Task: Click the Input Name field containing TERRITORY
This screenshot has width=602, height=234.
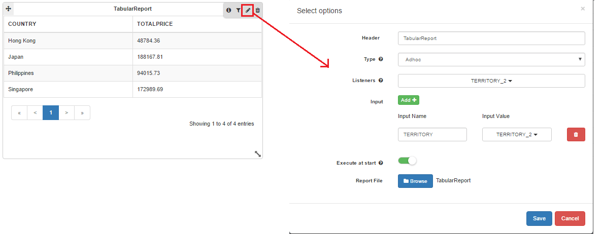Action: [x=432, y=134]
